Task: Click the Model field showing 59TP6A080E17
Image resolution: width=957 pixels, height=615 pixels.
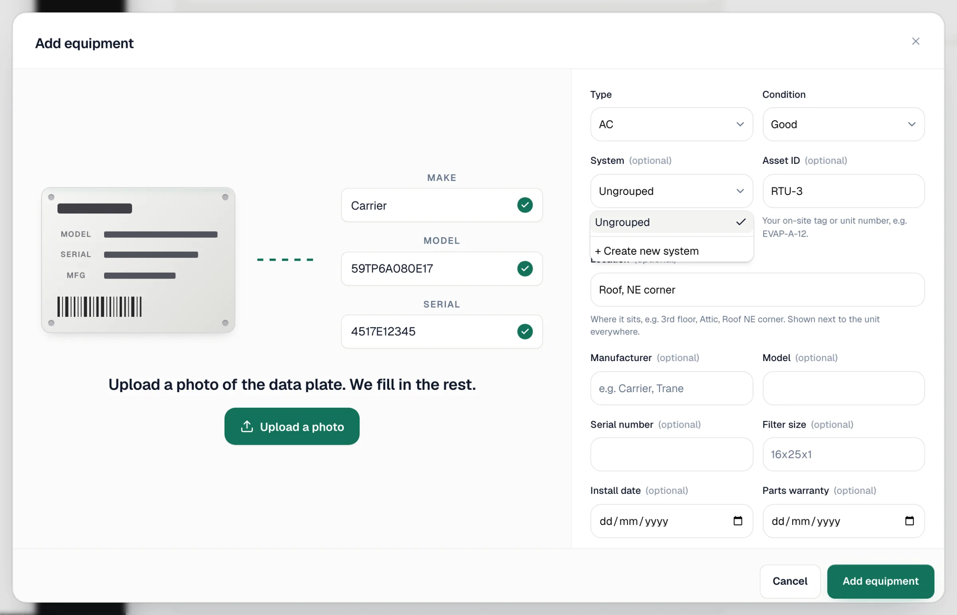Action: pos(442,268)
